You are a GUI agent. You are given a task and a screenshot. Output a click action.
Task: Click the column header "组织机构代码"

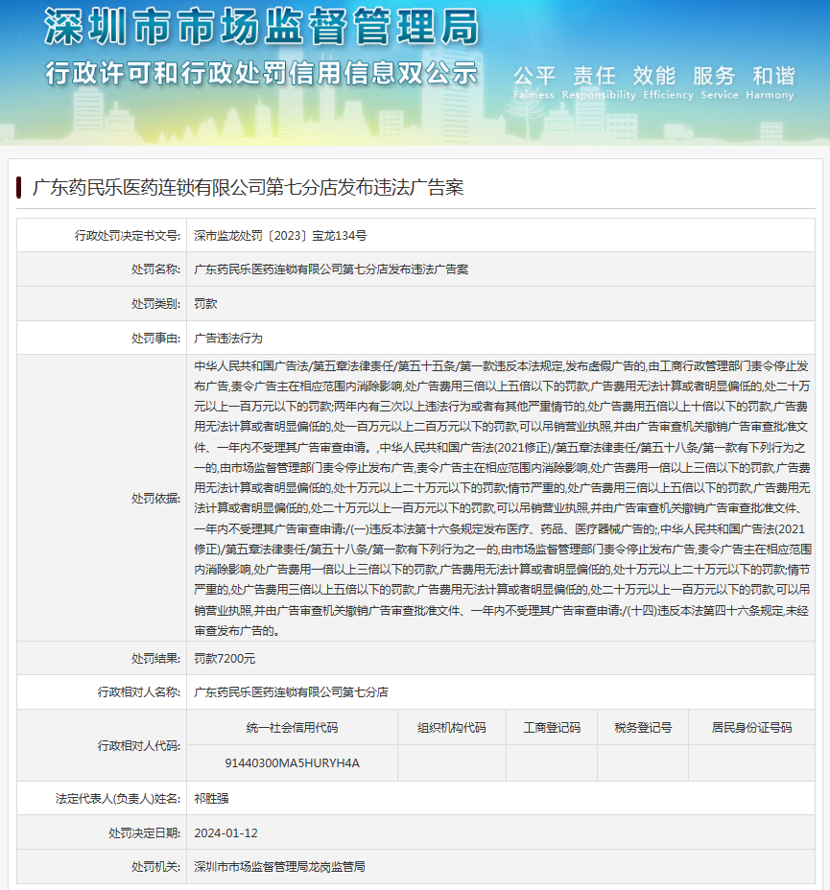point(452,728)
